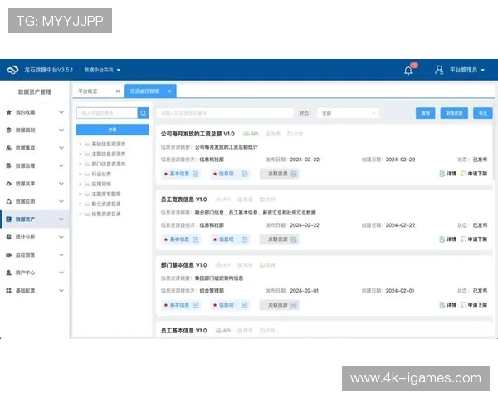Select the 数仓资源目录 tree item
Screen dimensions: 498x399
coord(106,204)
